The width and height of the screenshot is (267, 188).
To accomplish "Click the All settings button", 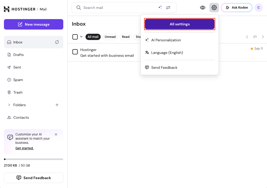I will (x=180, y=24).
